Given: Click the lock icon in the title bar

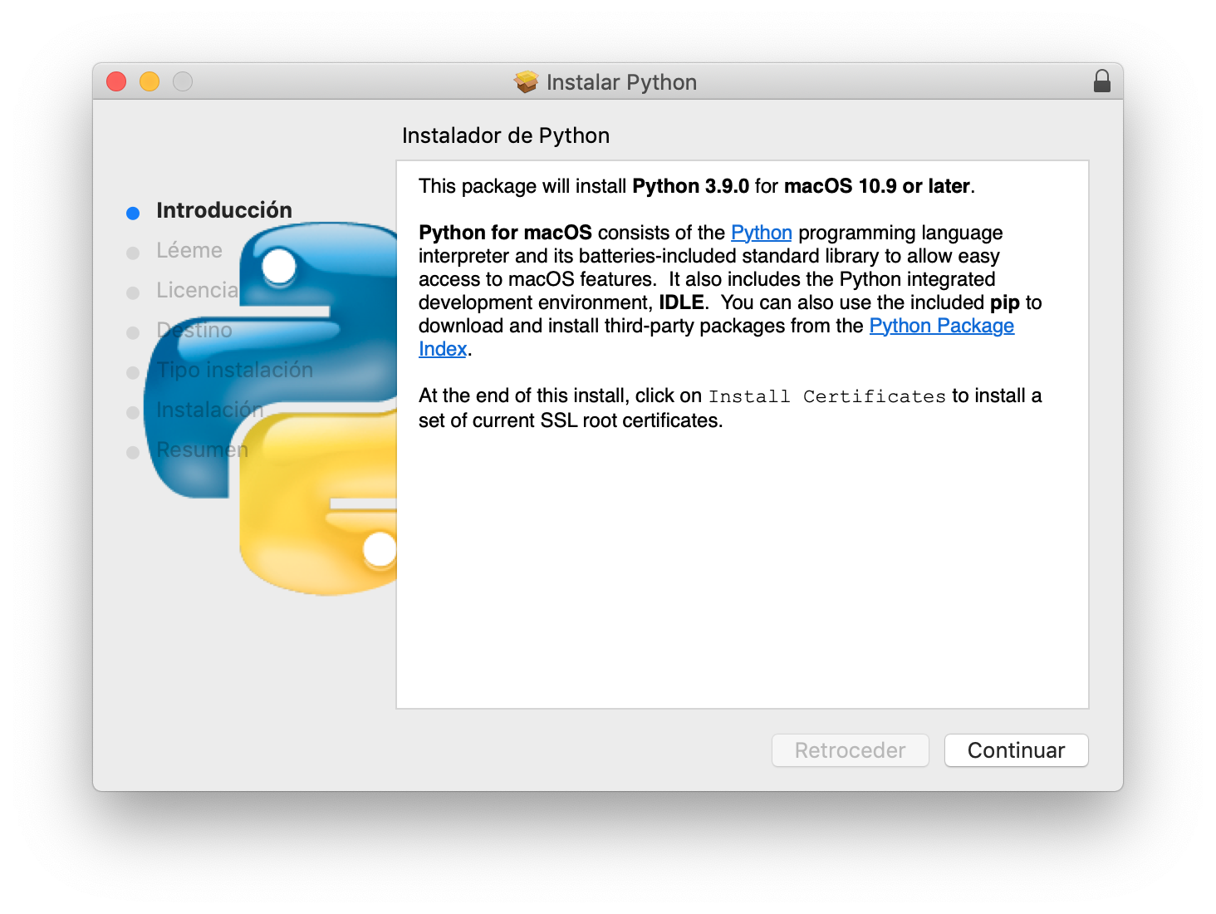Looking at the screenshot, I should (1102, 81).
